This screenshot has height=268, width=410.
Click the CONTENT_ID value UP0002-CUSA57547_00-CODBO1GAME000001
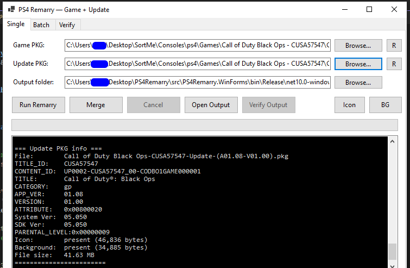(133, 171)
